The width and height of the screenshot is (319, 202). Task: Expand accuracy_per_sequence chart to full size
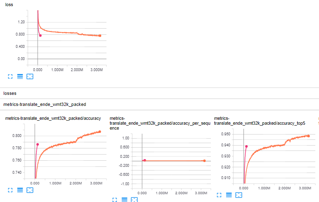pos(115,200)
